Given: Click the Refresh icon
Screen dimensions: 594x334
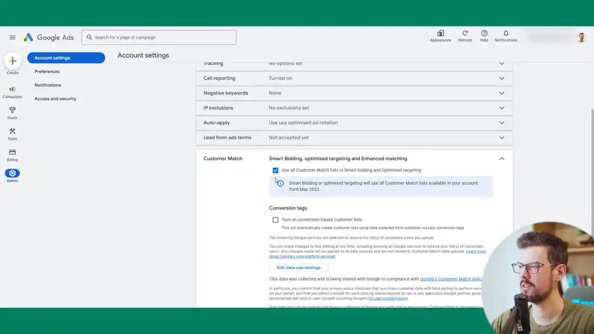Looking at the screenshot, I should [465, 34].
